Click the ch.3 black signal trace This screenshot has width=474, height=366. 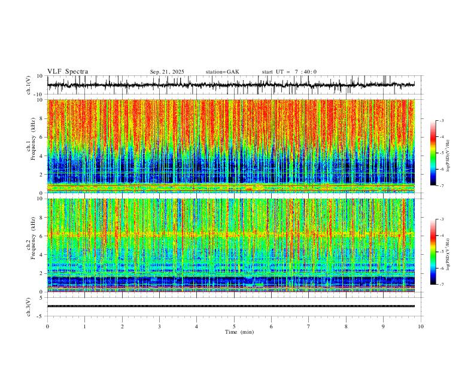pos(231,306)
